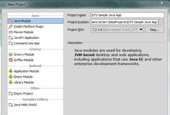Select Empty Project entry

36,94
